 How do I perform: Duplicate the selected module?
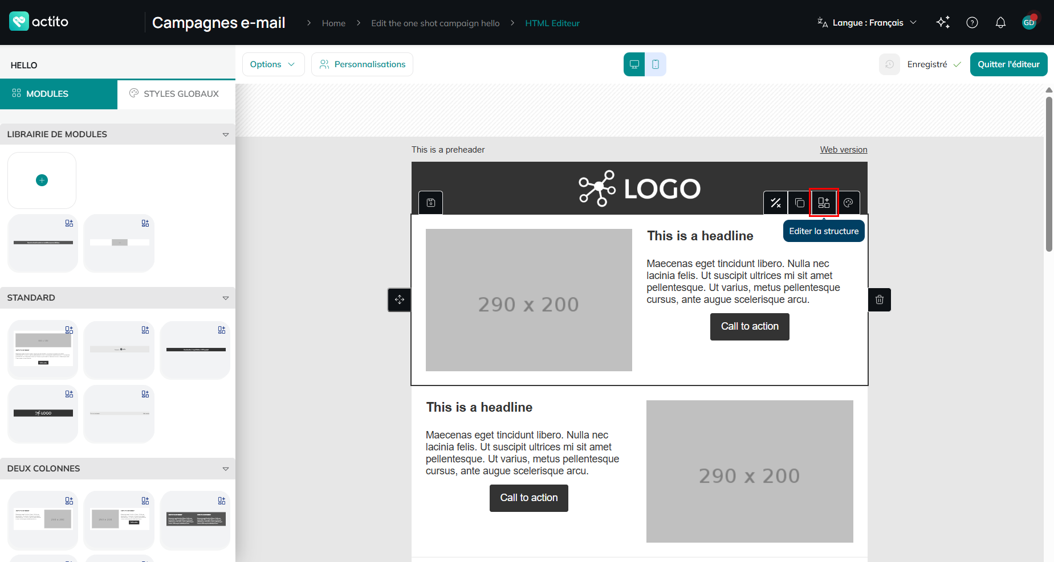(x=800, y=203)
